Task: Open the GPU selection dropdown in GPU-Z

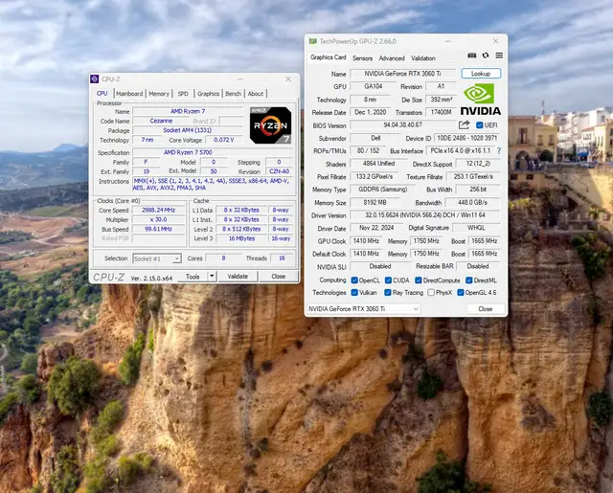Action: coord(363,308)
